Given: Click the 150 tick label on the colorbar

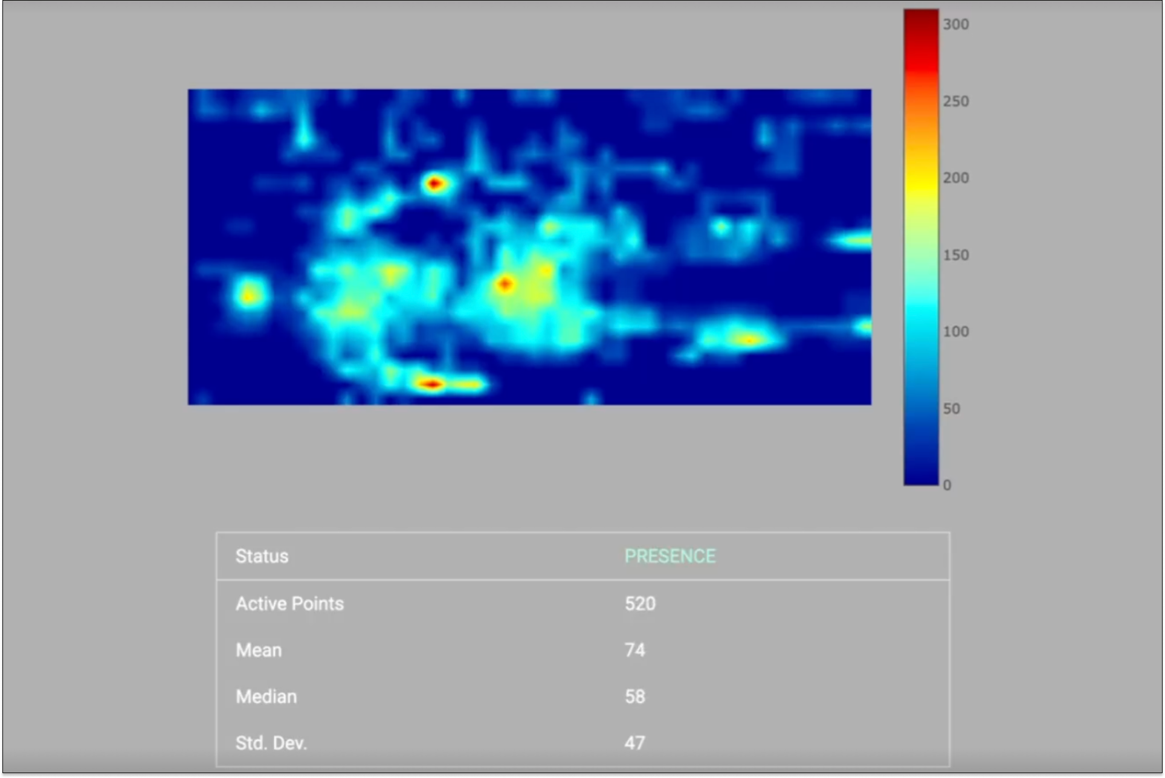Looking at the screenshot, I should 955,255.
